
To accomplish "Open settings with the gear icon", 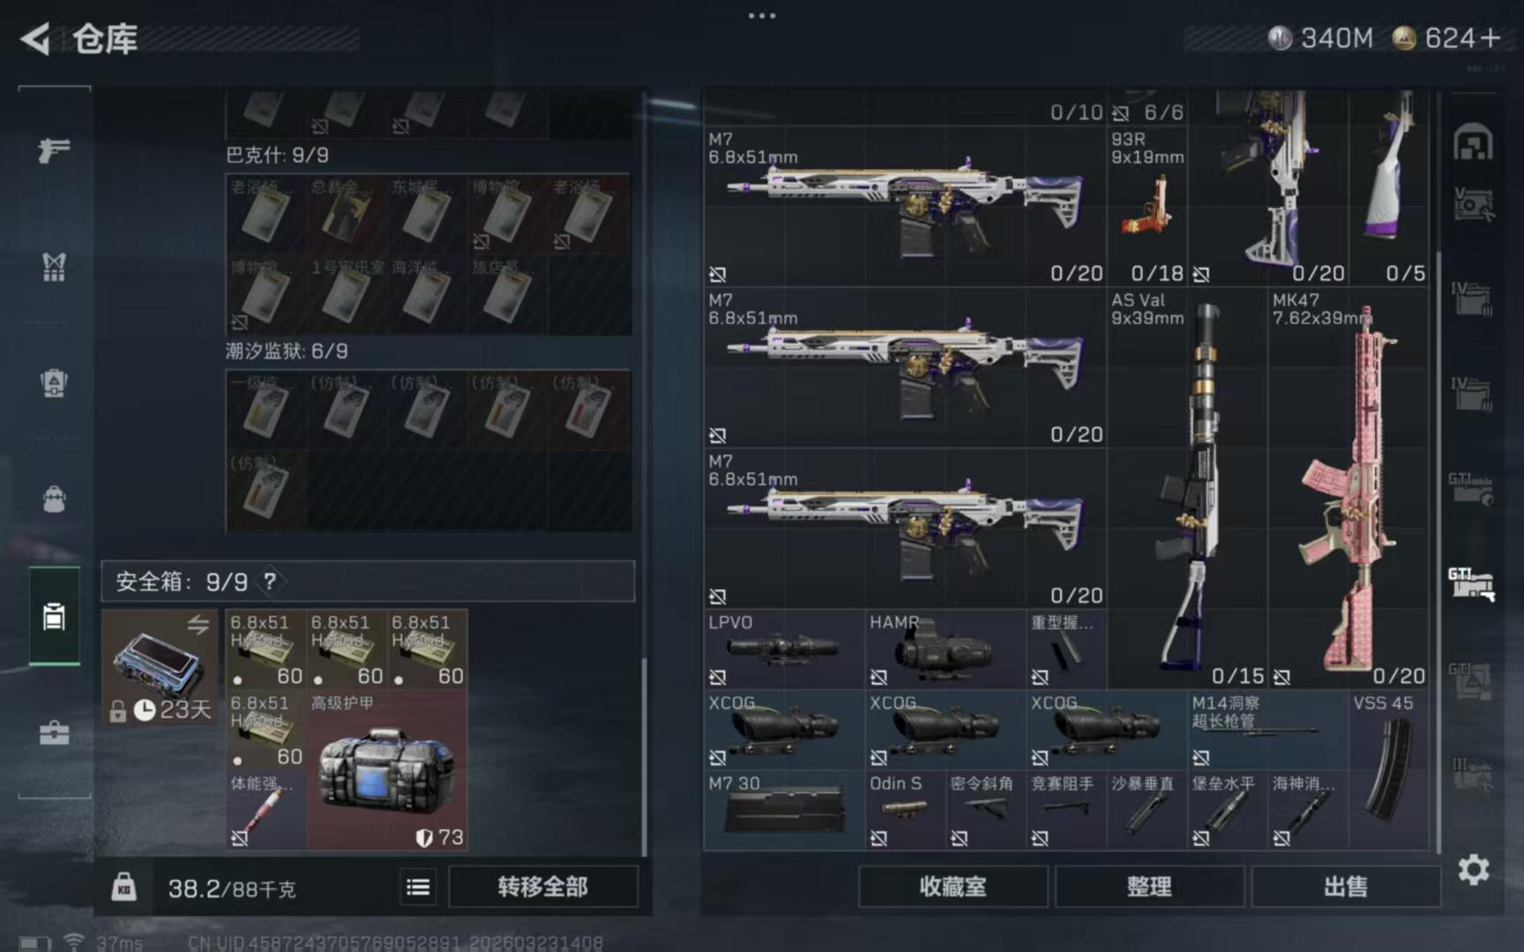I will coord(1474,870).
